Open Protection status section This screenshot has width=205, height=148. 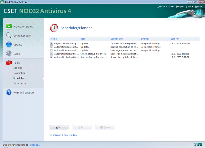pos(23,26)
